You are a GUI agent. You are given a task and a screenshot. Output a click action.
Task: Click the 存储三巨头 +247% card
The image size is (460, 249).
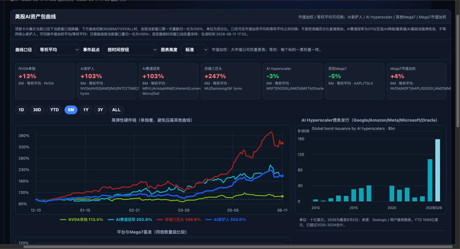tap(230, 81)
